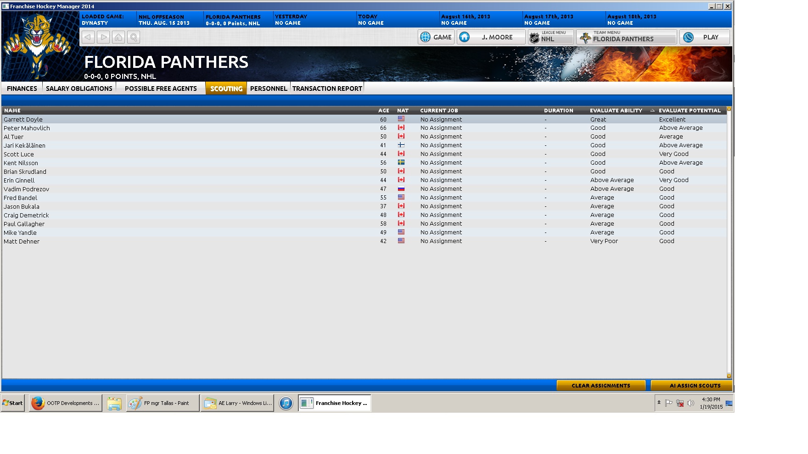Screen dimensions: 808x454
Task: Select scout Vadim Podrezov
Action: pos(26,189)
